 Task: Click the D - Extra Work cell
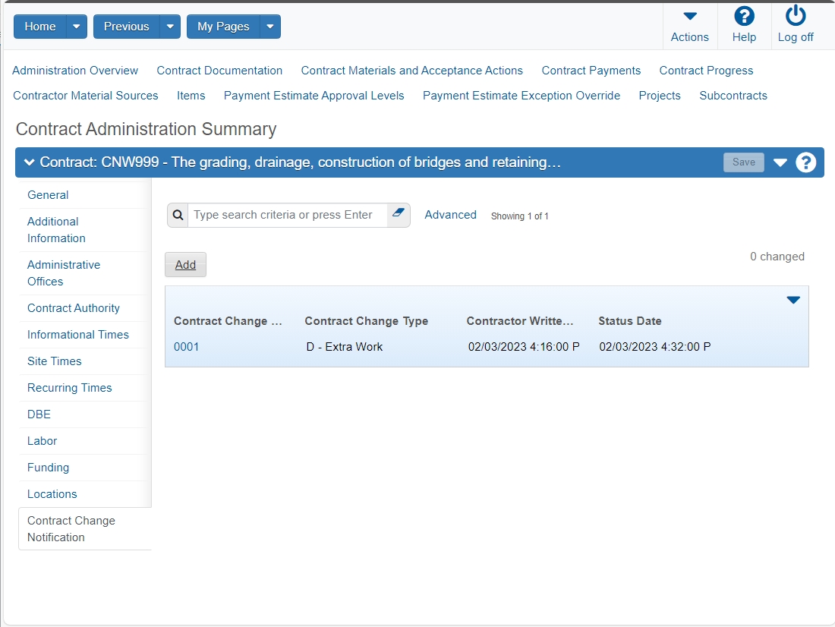(x=345, y=347)
